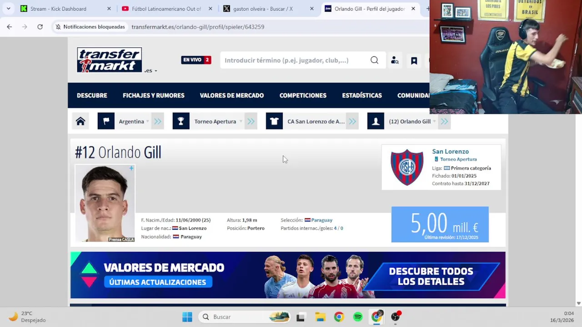Click the San Lorenzo club crest
The height and width of the screenshot is (327, 582).
click(x=407, y=167)
